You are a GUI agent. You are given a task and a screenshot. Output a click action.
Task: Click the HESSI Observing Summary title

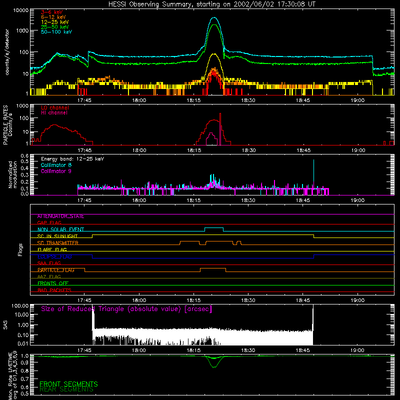(211, 4)
